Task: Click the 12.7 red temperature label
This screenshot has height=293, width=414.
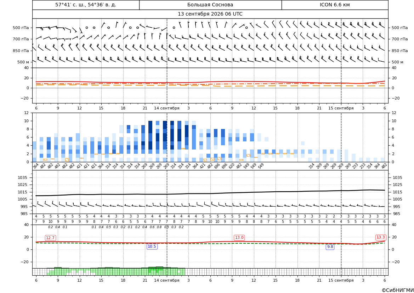Action: click(50, 238)
